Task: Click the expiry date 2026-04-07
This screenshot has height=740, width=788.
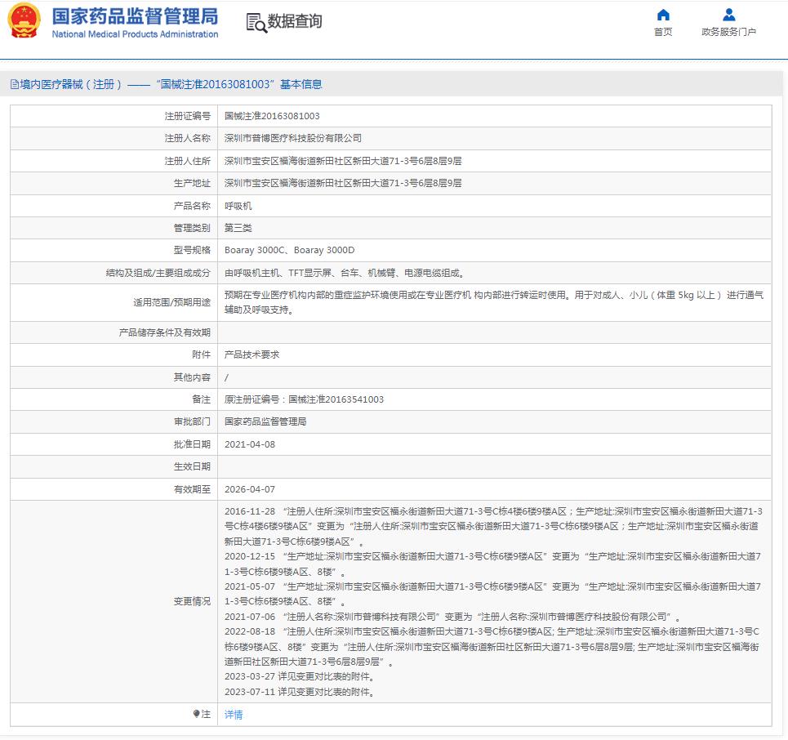Action: (250, 489)
